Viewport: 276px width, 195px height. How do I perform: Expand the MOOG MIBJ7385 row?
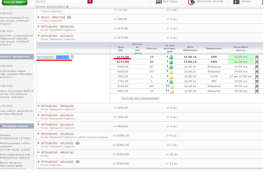point(39,17)
